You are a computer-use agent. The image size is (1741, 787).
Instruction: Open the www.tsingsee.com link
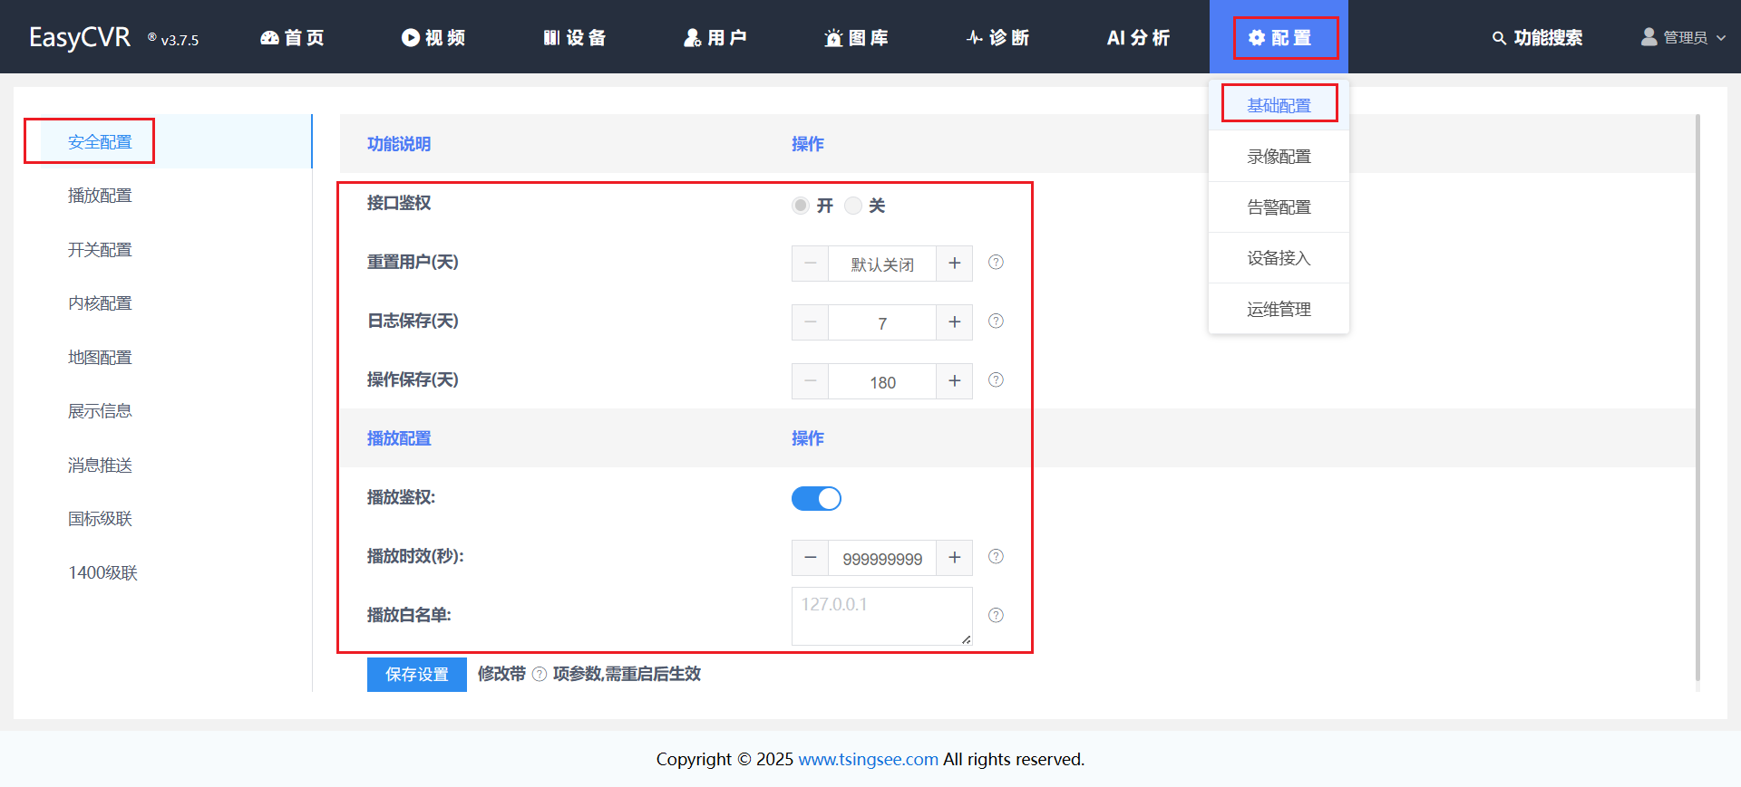[868, 759]
